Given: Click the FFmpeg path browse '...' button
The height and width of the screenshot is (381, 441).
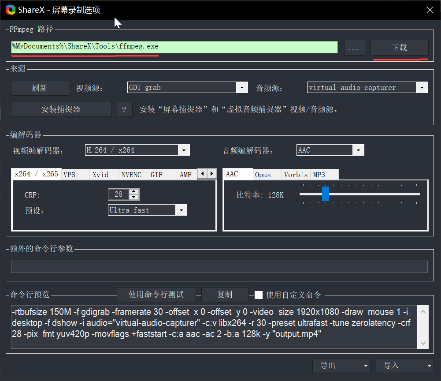Looking at the screenshot, I should (x=354, y=48).
